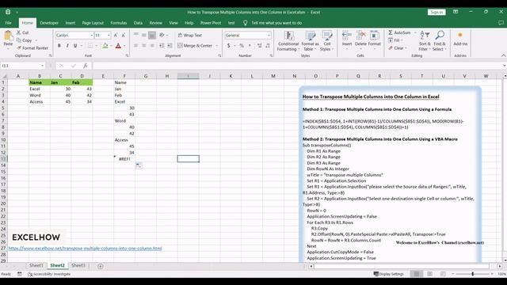Apply Accounting Number Format dollar icon
This screenshot has width=507, height=285.
tap(229, 46)
